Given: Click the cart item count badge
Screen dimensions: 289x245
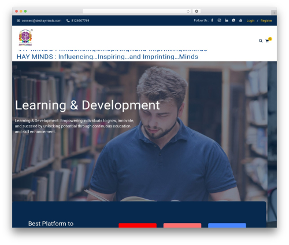Looking at the screenshot, I should pos(270,39).
